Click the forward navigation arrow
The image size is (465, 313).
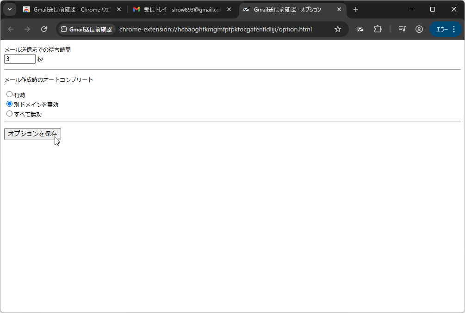[x=27, y=29]
